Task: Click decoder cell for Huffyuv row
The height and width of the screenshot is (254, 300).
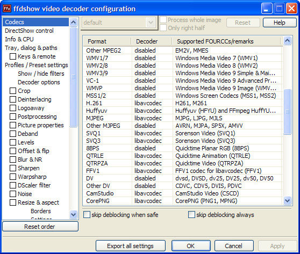Action: 152,111
